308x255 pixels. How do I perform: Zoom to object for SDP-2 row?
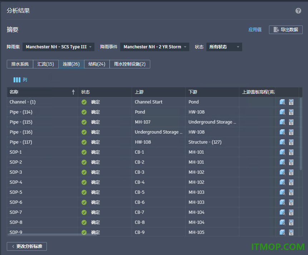[x=282, y=162]
